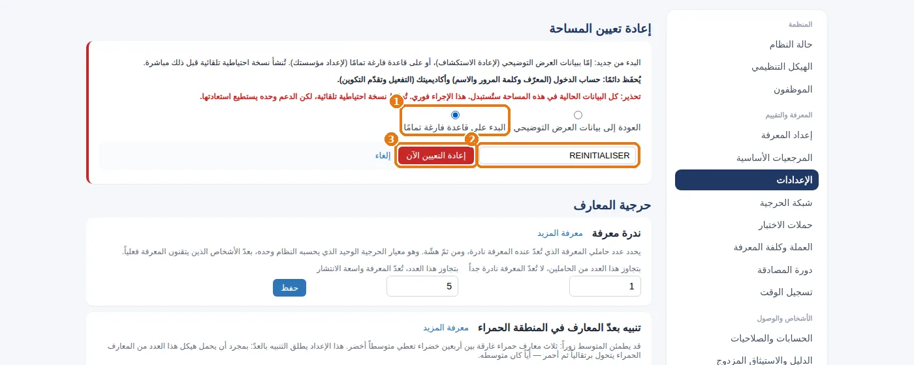Viewport: 914px width, 365px height.
Task: Open 'الحسابات والصلاحيات' sidebar item
Action: 747,338
